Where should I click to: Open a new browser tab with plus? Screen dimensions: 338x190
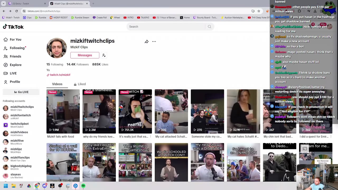tap(93, 4)
